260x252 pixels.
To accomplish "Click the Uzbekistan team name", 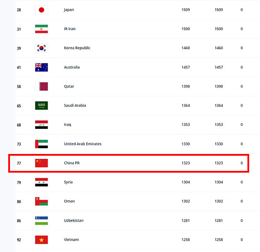I will (74, 220).
